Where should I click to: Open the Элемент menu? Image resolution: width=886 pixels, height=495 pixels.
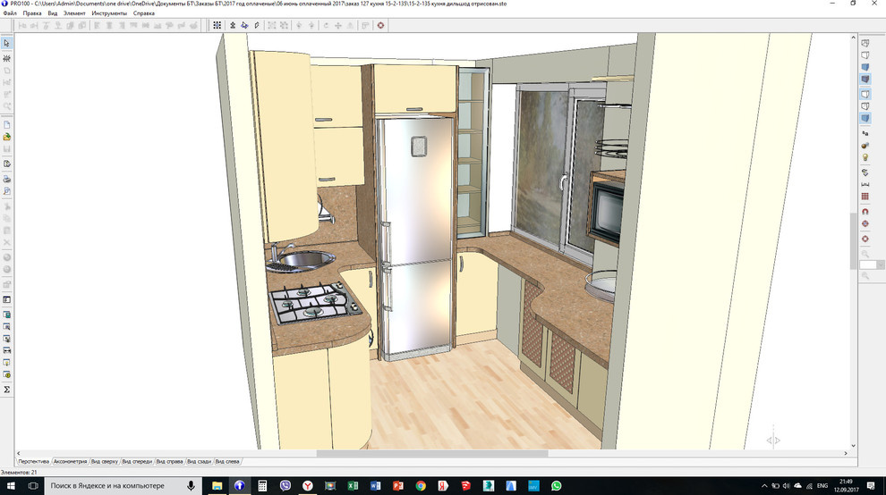tap(75, 13)
